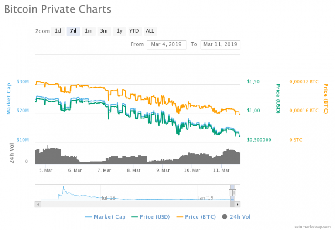Click the navigator scrollbar right arrow
The width and height of the screenshot is (335, 230).
pos(237,204)
